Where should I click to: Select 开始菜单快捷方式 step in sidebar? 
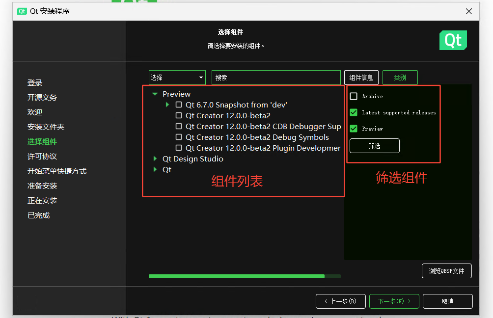tap(57, 171)
